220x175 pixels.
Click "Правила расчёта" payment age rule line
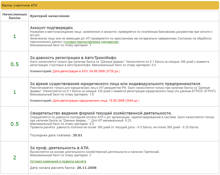[114, 127]
